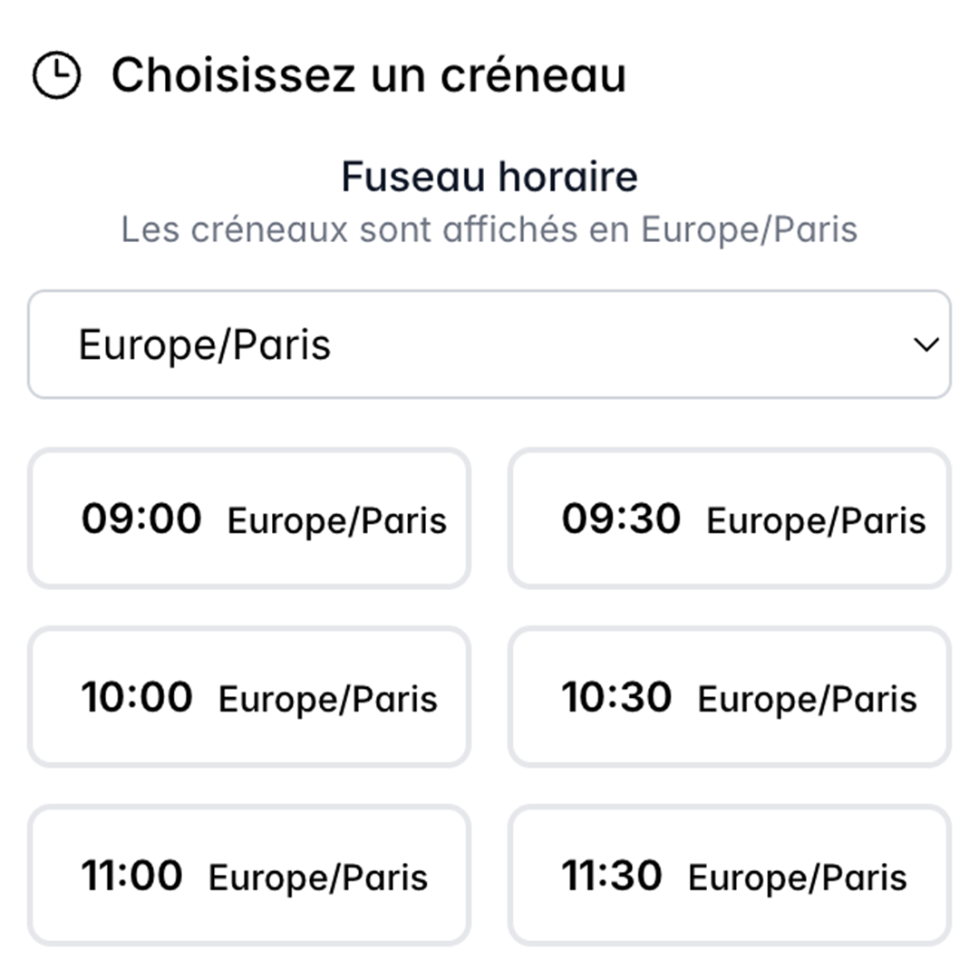The height and width of the screenshot is (979, 979).
Task: Click the Fuseau horaire label
Action: click(489, 177)
